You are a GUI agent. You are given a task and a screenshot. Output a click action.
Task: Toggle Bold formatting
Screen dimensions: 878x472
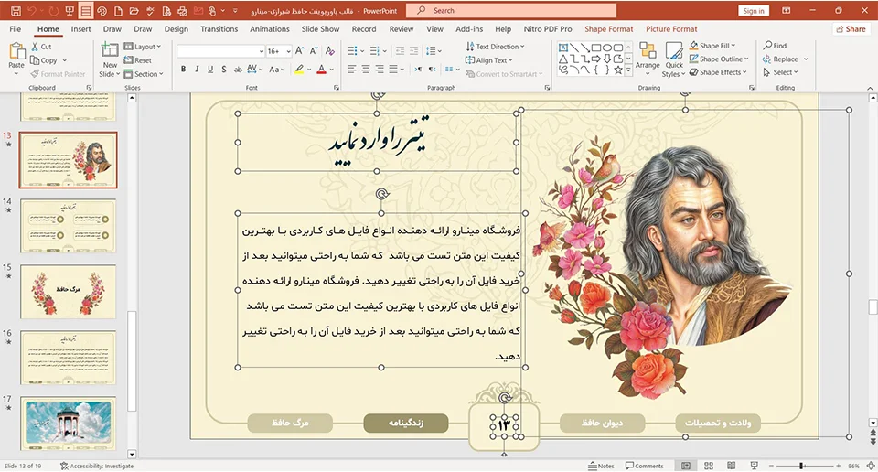click(183, 70)
